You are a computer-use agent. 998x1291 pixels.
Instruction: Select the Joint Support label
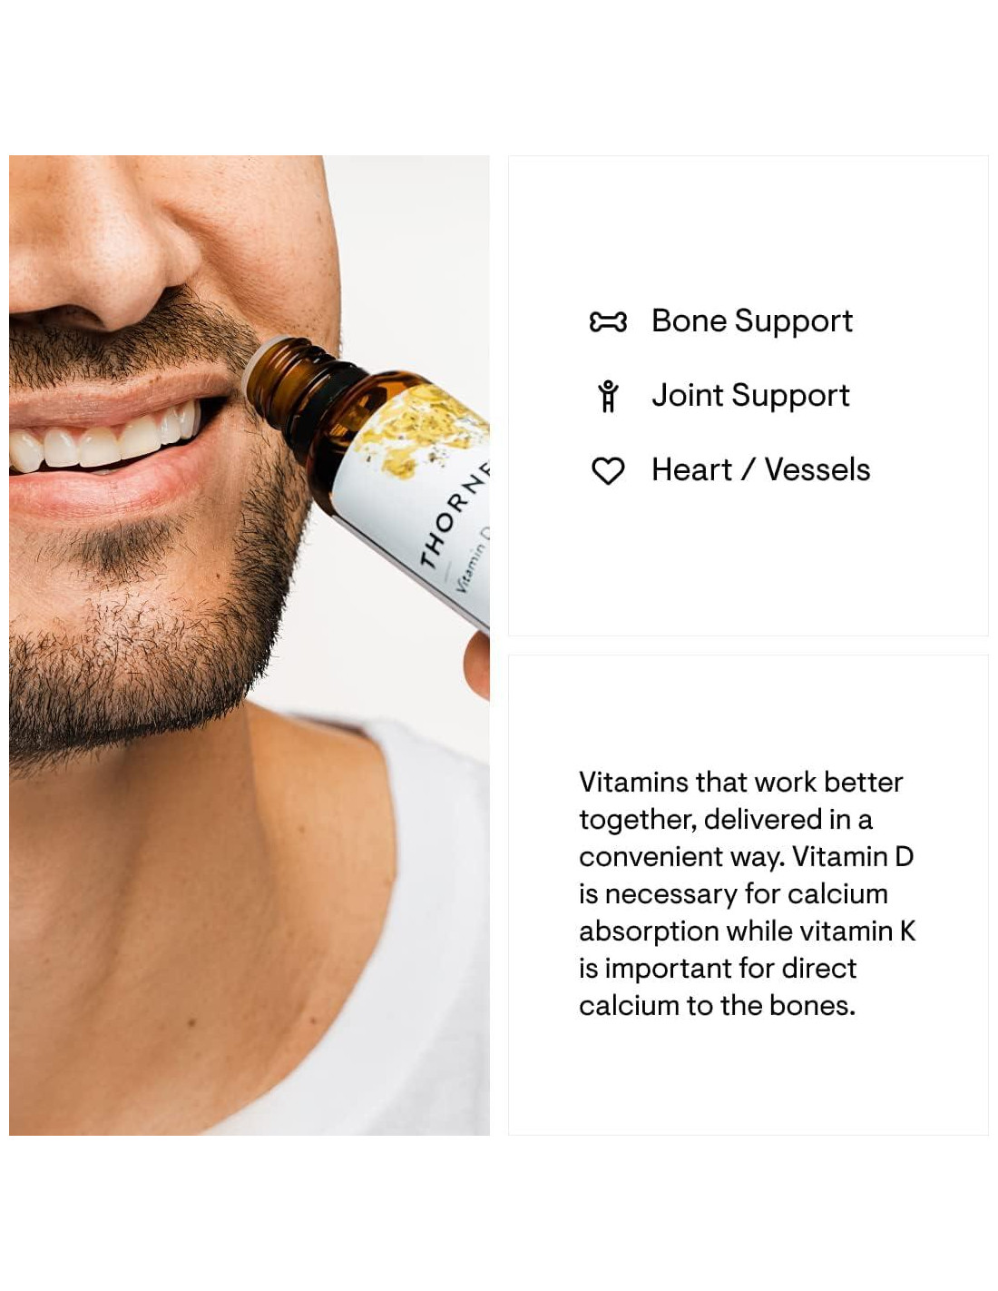(750, 396)
